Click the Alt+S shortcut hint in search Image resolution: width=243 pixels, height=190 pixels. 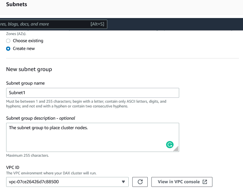pyautogui.click(x=97, y=24)
